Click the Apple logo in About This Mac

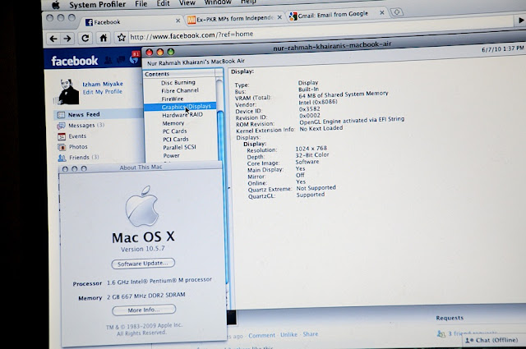tap(141, 206)
